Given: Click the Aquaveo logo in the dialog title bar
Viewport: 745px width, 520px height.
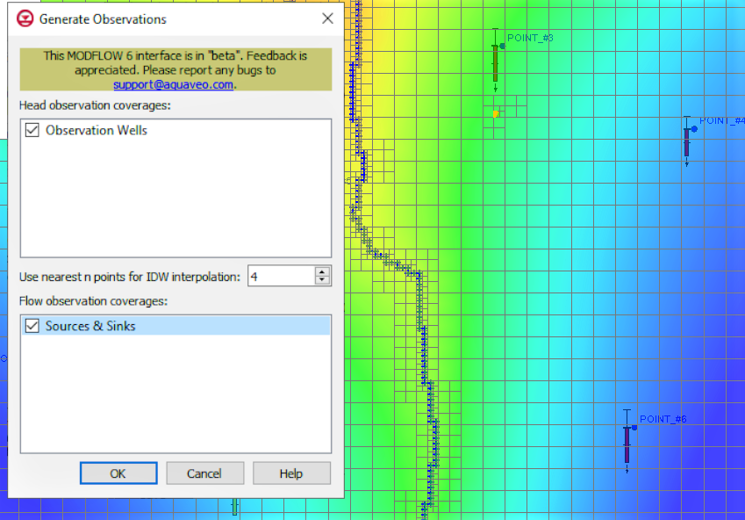Looking at the screenshot, I should (x=25, y=18).
